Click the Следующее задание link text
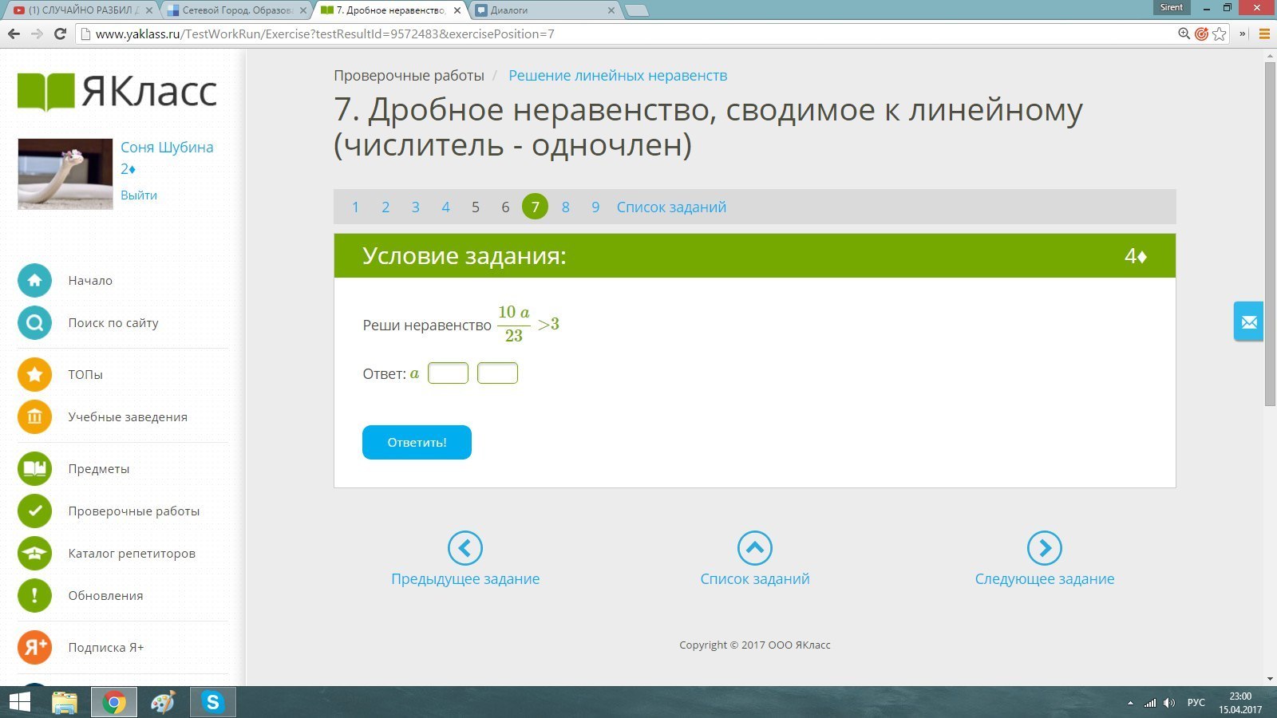Viewport: 1277px width, 718px height. pyautogui.click(x=1045, y=579)
